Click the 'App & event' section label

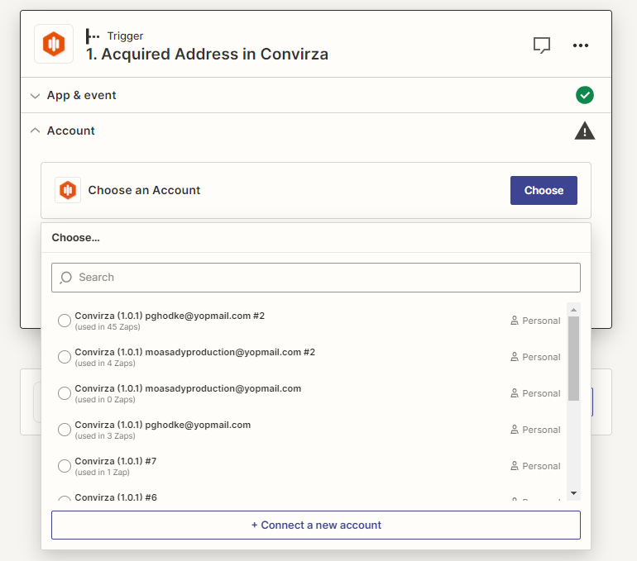click(82, 95)
